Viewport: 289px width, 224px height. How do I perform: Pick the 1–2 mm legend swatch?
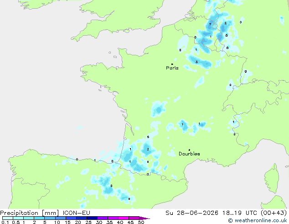tap(29, 218)
